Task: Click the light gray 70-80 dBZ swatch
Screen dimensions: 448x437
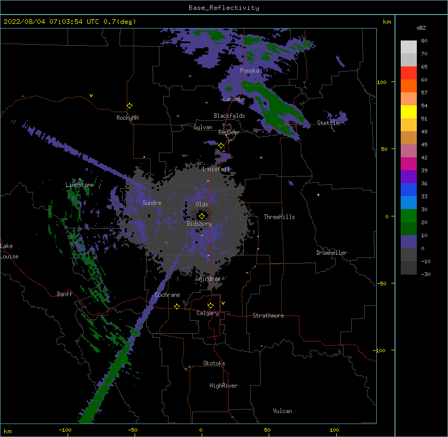Action: (x=409, y=47)
